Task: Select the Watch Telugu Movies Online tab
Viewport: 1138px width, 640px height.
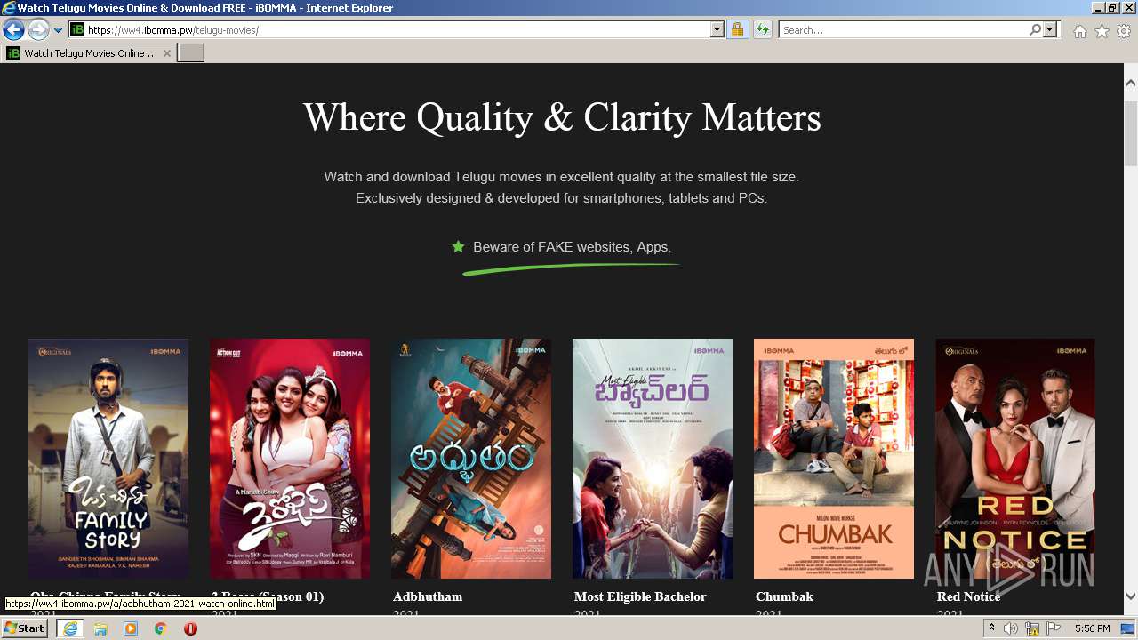Action: pyautogui.click(x=89, y=53)
